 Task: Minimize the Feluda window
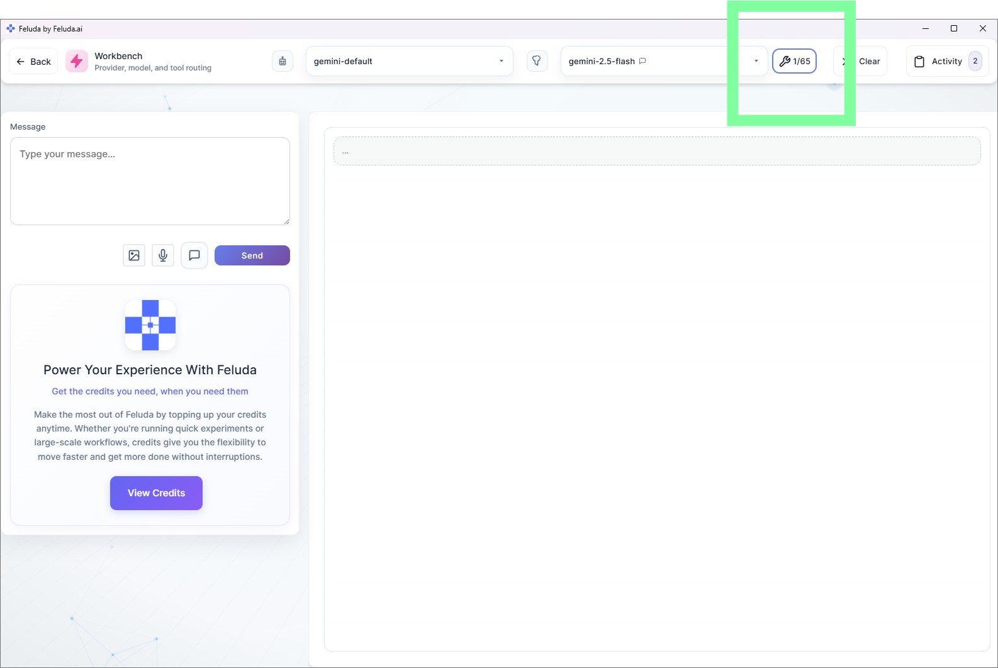click(926, 28)
